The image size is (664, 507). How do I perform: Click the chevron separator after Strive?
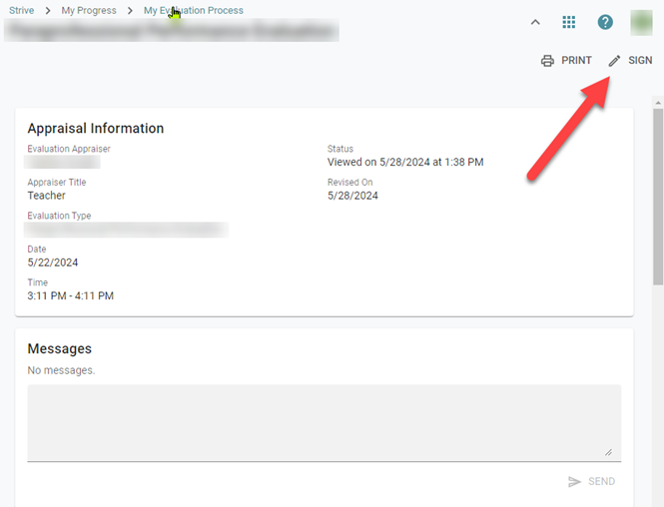(48, 11)
